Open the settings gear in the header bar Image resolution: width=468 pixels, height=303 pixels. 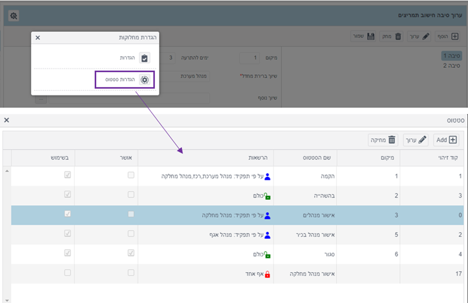coord(14,15)
